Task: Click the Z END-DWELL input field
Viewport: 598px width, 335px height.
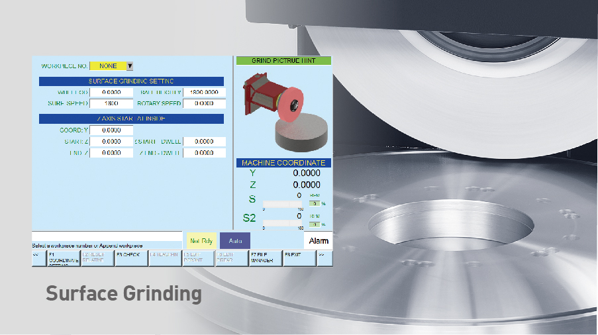Action: (x=205, y=153)
